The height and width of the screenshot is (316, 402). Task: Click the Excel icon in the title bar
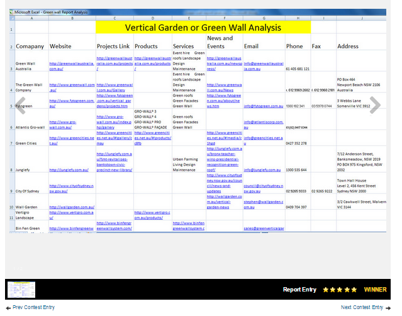[11, 12]
